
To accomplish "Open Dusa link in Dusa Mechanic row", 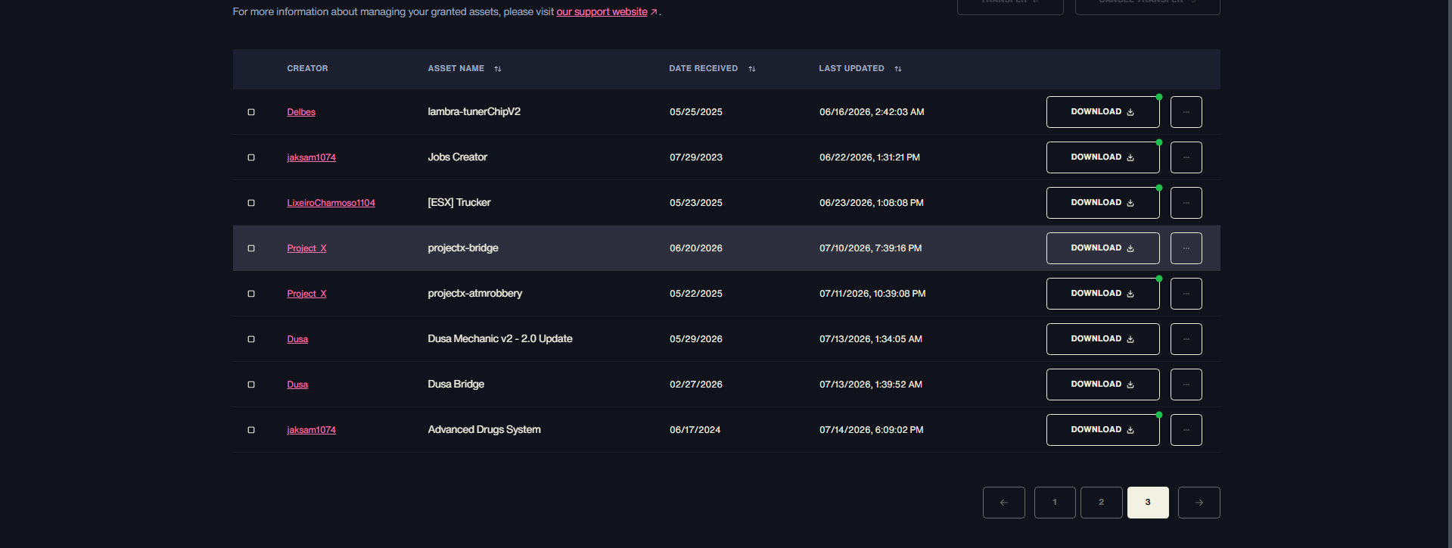I will (297, 339).
